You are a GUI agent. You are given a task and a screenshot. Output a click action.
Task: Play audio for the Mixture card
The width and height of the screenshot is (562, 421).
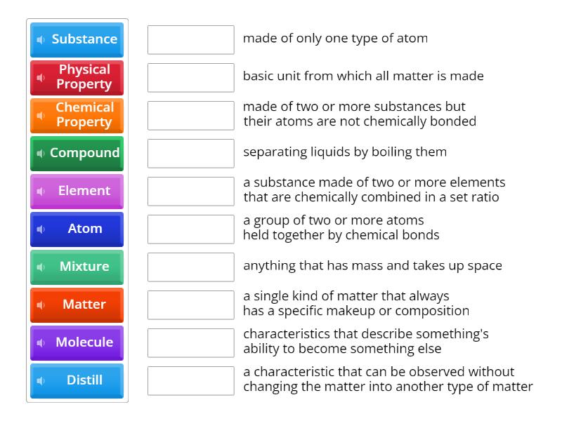(x=41, y=267)
